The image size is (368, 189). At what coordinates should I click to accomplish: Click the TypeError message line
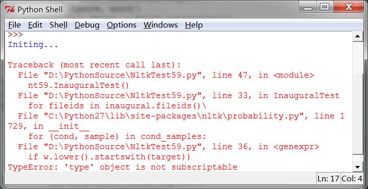(123, 167)
